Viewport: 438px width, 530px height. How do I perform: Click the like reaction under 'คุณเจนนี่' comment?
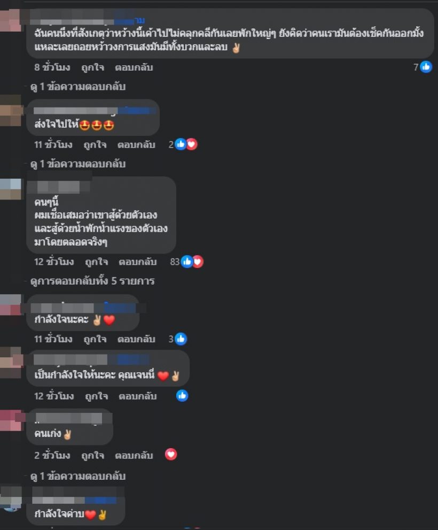coord(182,396)
